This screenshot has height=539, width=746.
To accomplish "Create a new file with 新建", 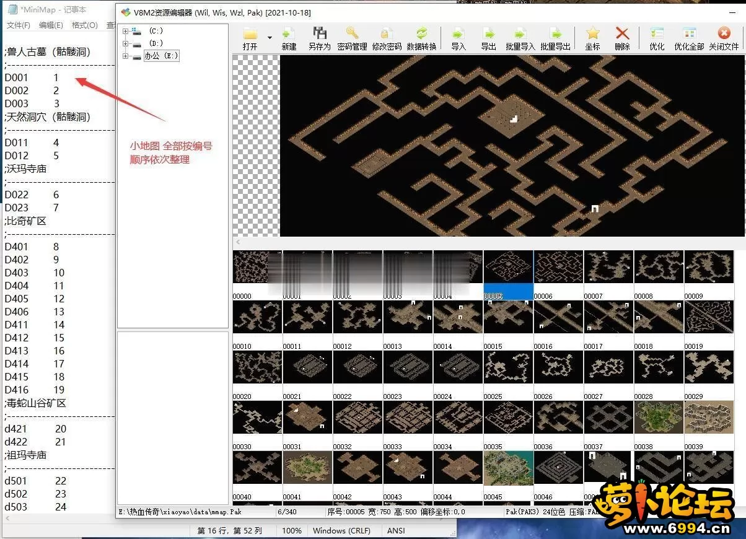I will [x=289, y=38].
